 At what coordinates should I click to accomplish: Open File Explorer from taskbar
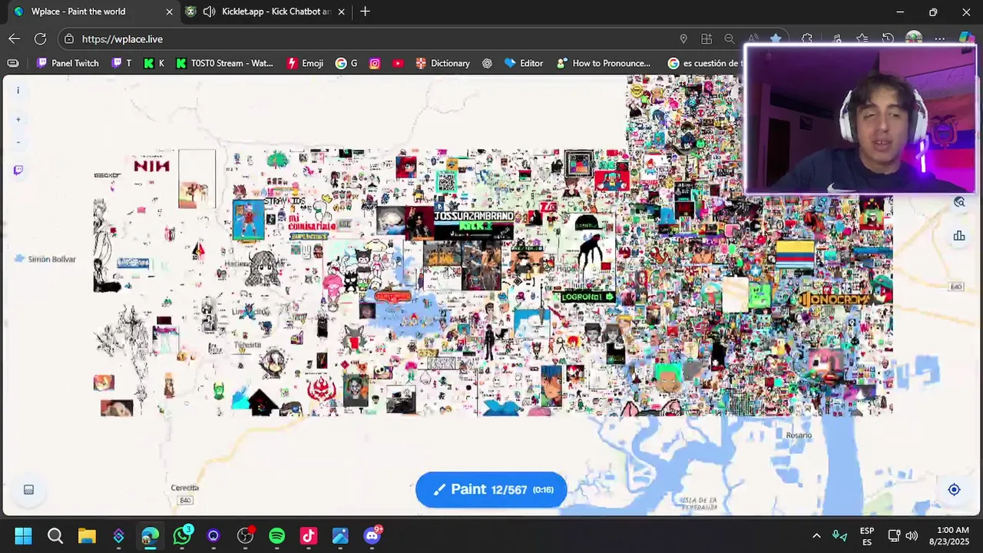coord(87,535)
